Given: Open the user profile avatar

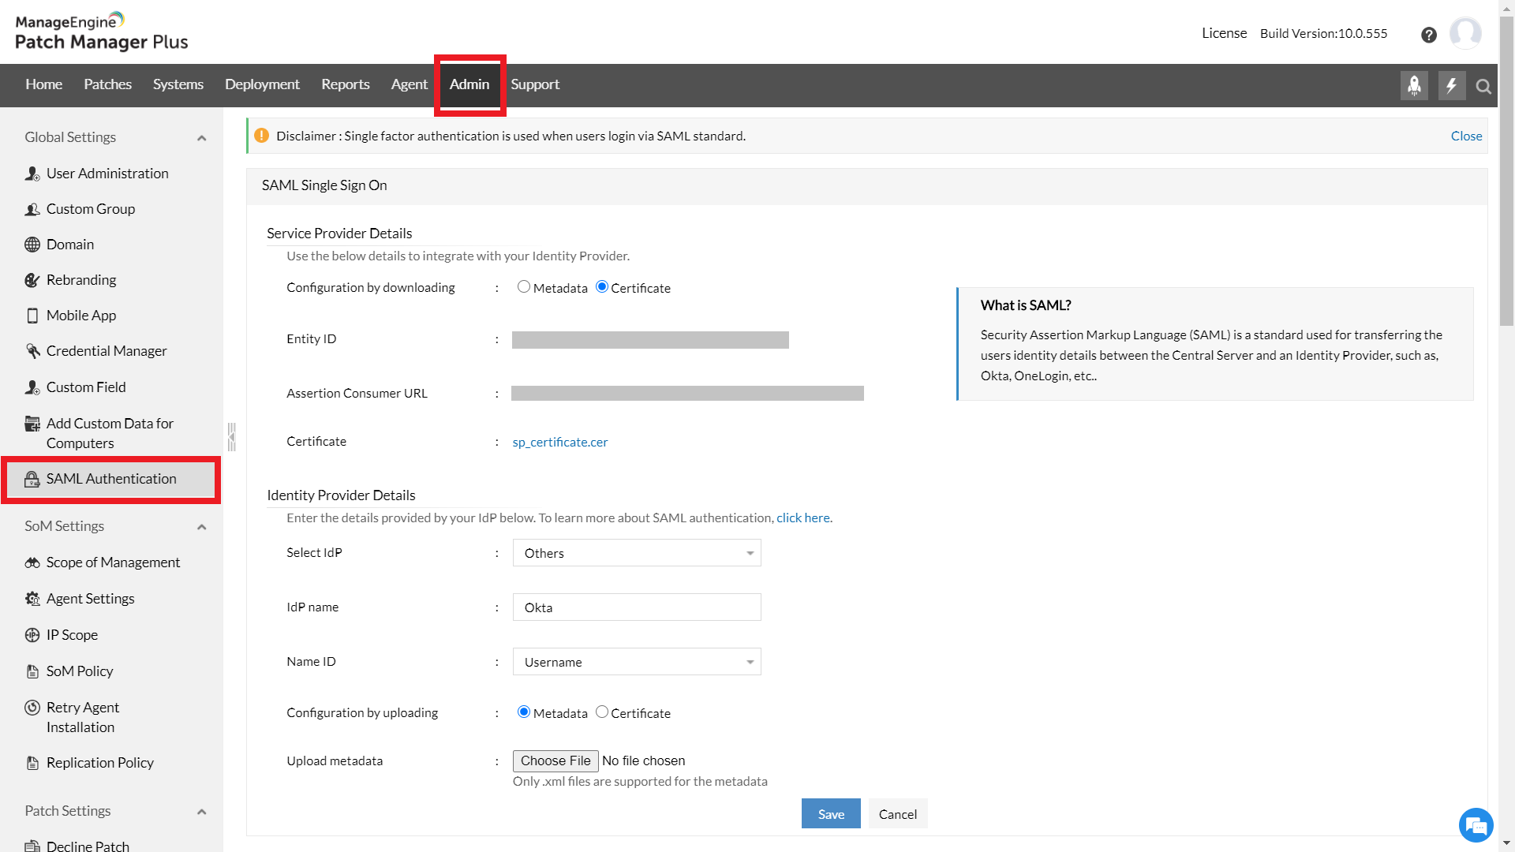Looking at the screenshot, I should [x=1465, y=33].
